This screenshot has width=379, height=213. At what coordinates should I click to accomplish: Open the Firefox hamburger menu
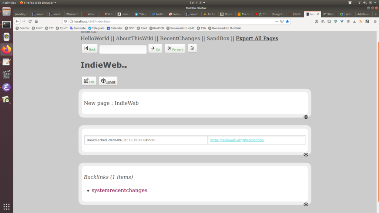375,21
